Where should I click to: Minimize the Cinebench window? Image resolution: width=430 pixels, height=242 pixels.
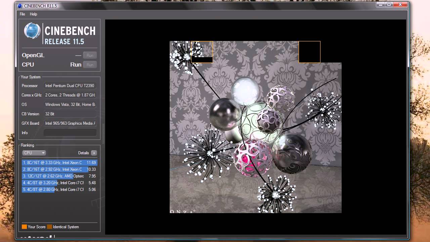(380, 4)
